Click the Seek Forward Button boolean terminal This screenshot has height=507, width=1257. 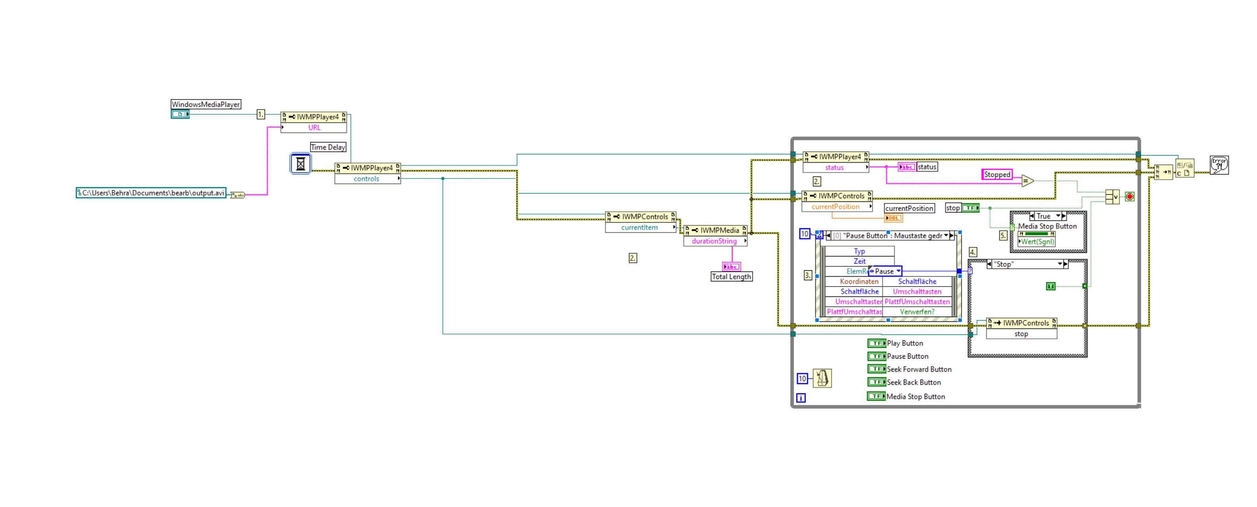click(876, 369)
